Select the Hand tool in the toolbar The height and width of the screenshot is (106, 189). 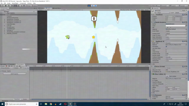click(x=3, y=6)
